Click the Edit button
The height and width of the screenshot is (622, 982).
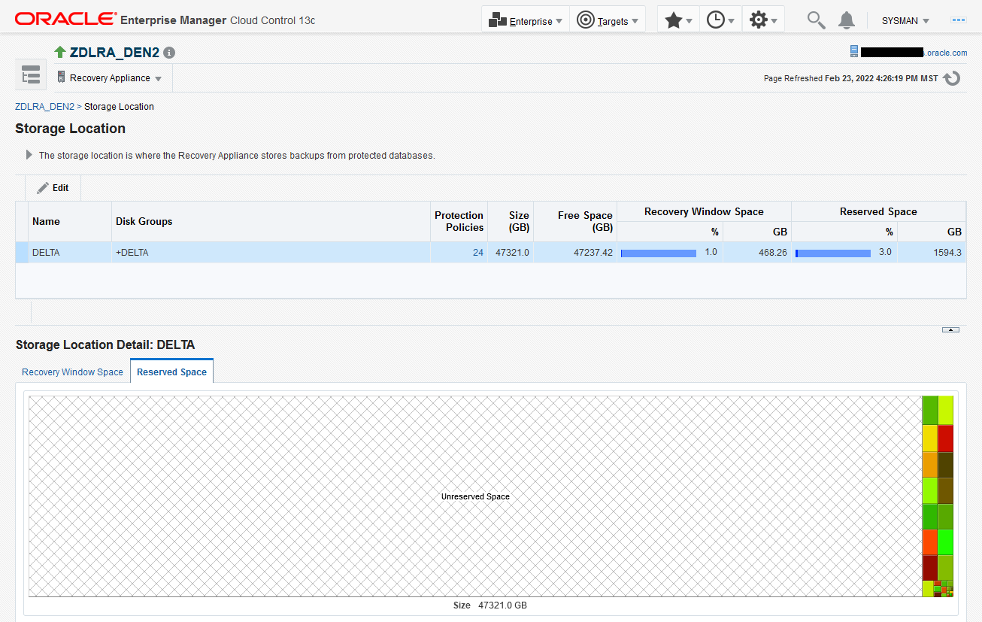(x=53, y=188)
